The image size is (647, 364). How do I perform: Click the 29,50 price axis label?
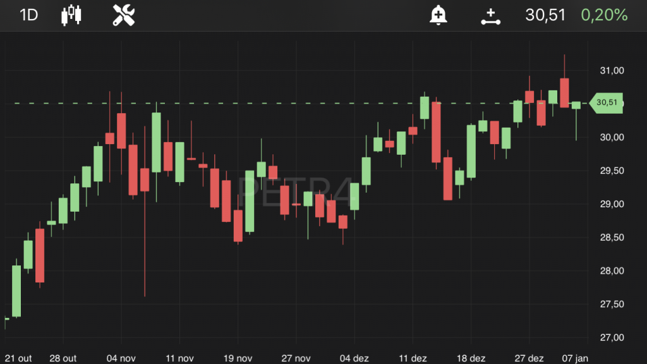[x=612, y=171]
